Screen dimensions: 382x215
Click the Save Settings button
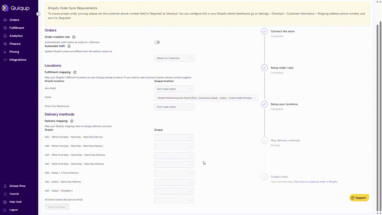pos(57,207)
